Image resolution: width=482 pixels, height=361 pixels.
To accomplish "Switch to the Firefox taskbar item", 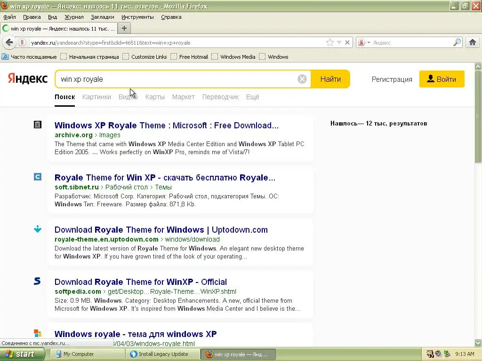I will coord(238,354).
